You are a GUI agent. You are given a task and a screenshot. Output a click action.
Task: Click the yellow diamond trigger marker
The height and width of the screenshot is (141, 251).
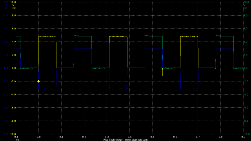pyautogui.click(x=38, y=81)
